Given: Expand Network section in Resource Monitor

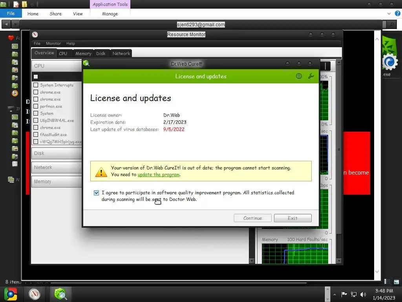Looking at the screenshot, I should coord(57,168).
